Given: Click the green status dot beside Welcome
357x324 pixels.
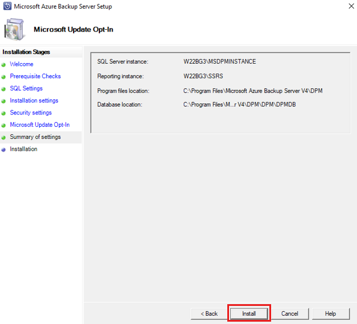Looking at the screenshot, I should (4, 65).
